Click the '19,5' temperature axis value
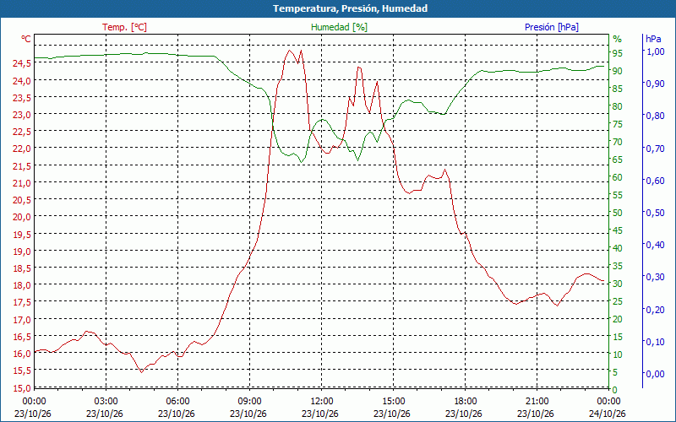Viewport: 676px width, 422px height. click(22, 235)
